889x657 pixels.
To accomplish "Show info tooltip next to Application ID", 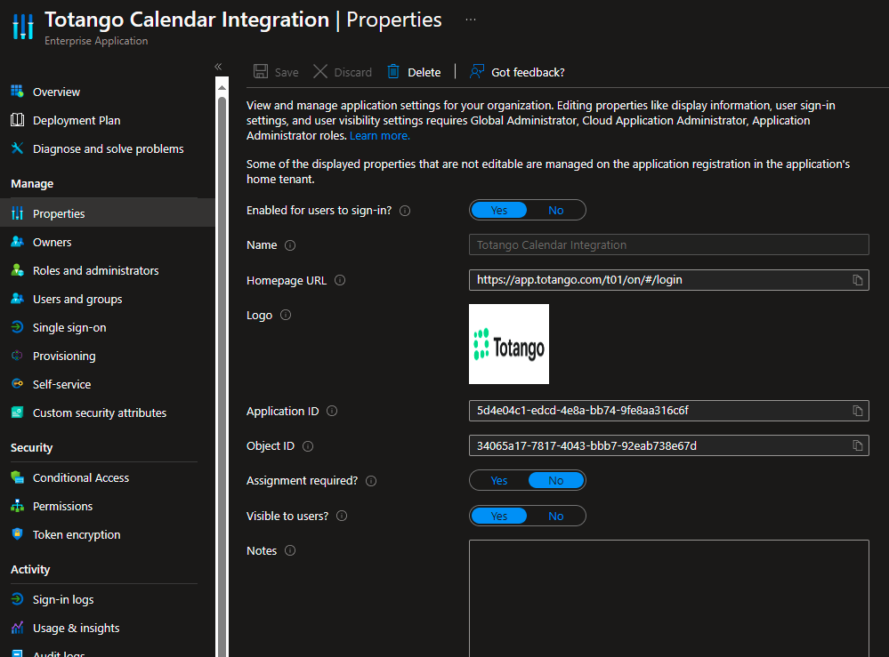I will click(332, 412).
